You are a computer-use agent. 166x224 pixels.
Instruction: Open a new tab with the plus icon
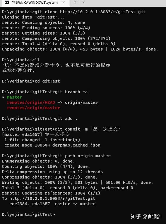pyautogui.click(x=75, y=2)
